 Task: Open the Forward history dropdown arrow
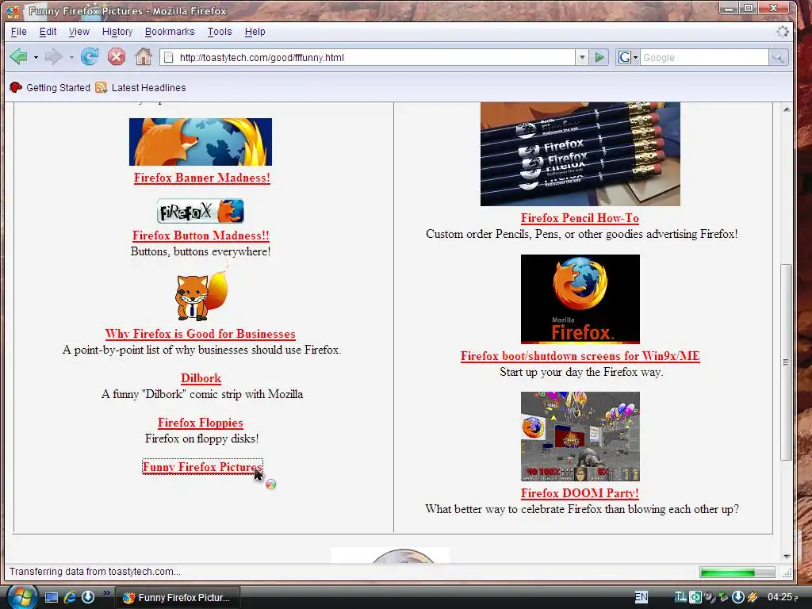pyautogui.click(x=71, y=57)
